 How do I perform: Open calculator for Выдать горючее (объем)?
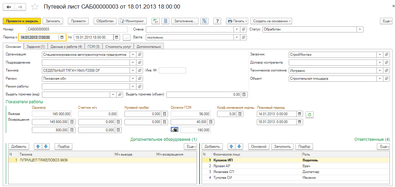tap(243, 95)
